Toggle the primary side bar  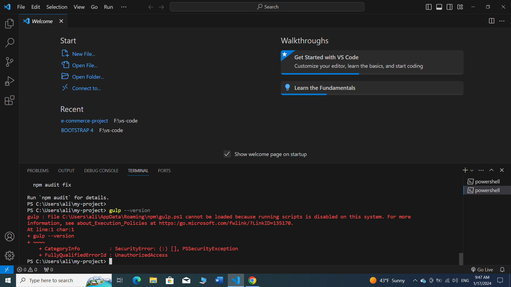tap(429, 7)
